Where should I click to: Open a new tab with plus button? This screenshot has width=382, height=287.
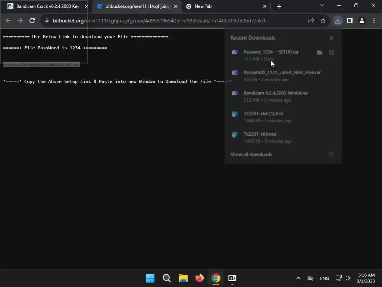tap(279, 6)
